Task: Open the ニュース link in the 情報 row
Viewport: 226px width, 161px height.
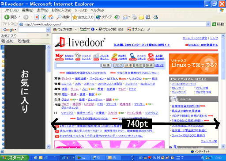Action: (67, 84)
